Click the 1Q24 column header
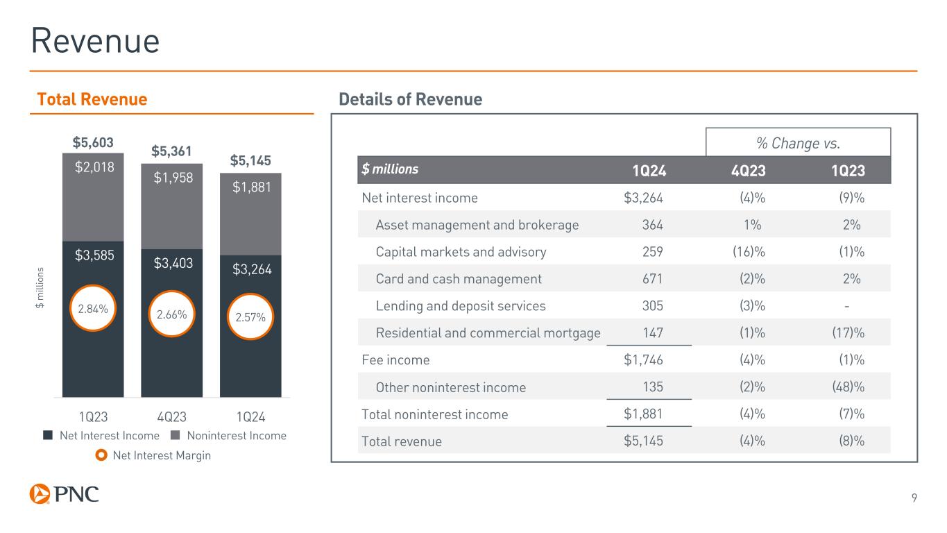 coord(648,170)
